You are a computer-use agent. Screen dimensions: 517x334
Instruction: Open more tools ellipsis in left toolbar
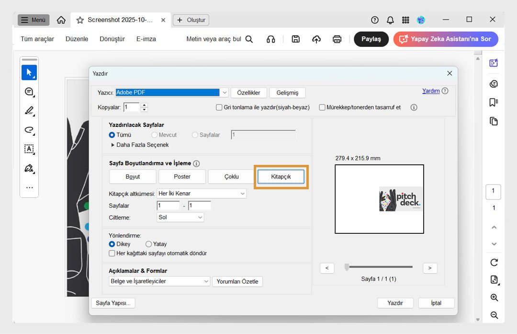tap(29, 187)
